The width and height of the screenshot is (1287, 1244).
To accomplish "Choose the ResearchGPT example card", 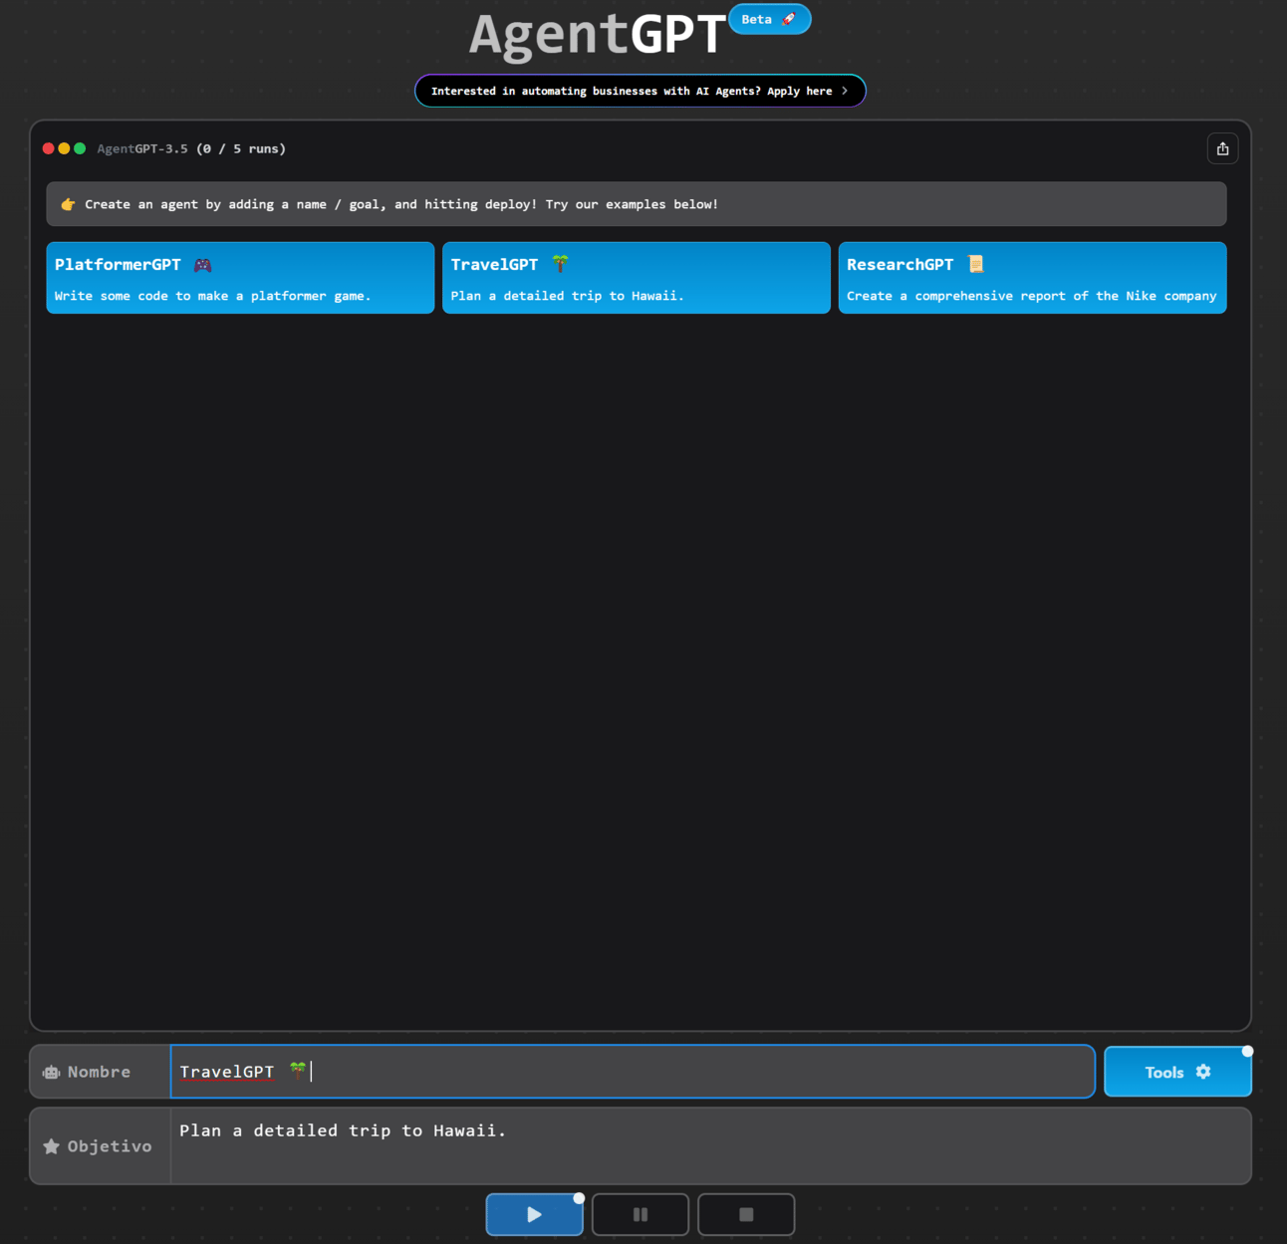I will pos(1032,278).
